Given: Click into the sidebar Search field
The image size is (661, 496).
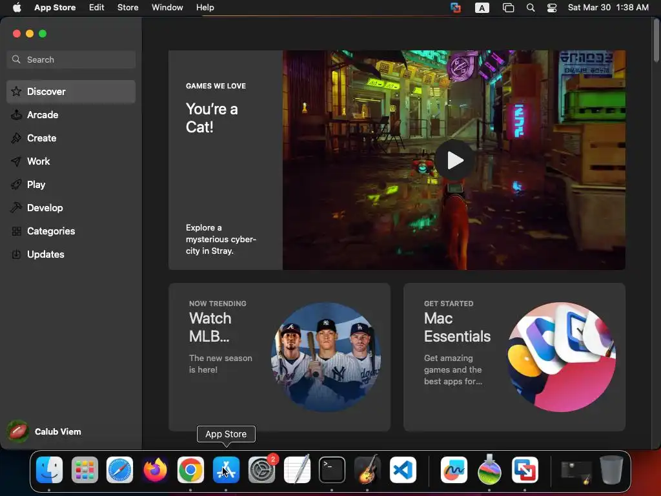Looking at the screenshot, I should click(x=71, y=59).
